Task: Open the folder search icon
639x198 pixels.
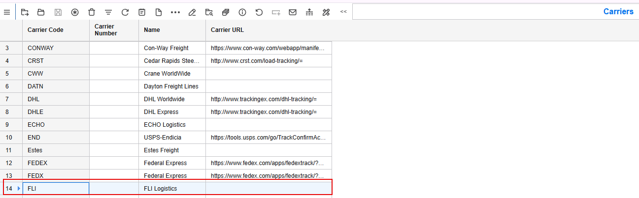Action: tap(209, 12)
